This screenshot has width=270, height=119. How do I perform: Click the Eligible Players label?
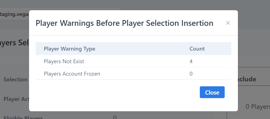pyautogui.click(x=23, y=117)
